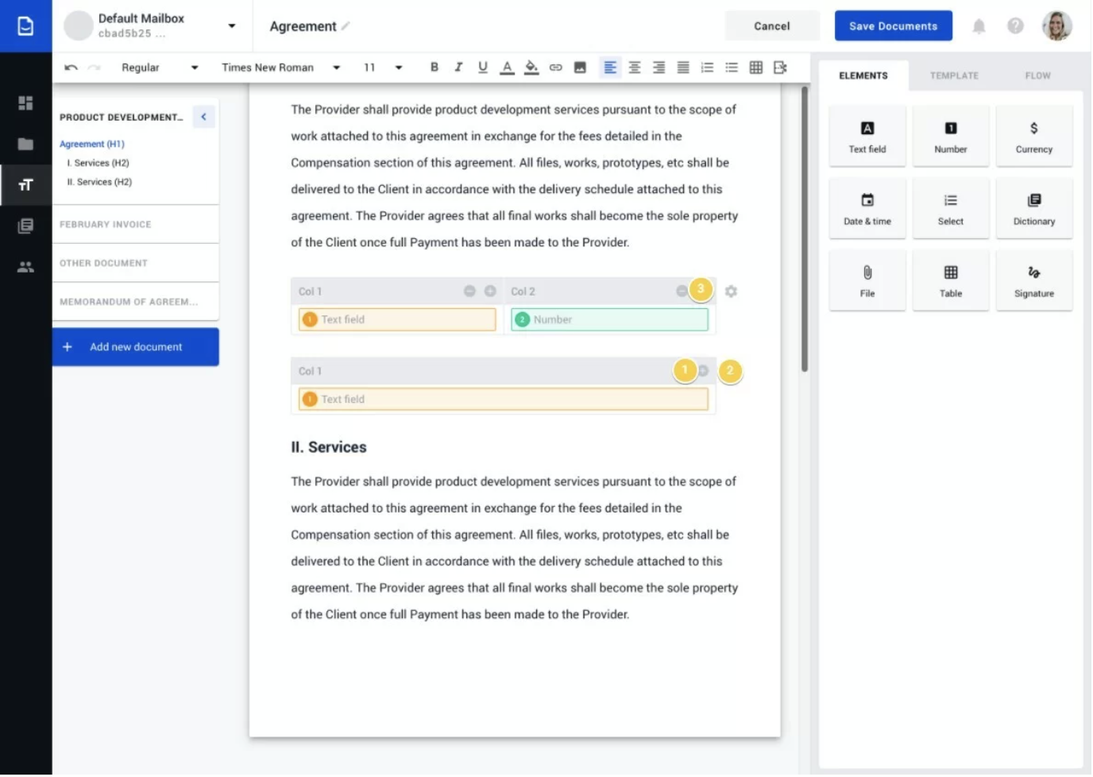Image resolution: width=1093 pixels, height=777 pixels.
Task: Add a File attachment element
Action: click(867, 280)
